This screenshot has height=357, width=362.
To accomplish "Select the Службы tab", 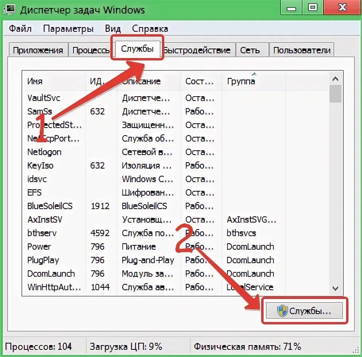I will click(x=137, y=49).
